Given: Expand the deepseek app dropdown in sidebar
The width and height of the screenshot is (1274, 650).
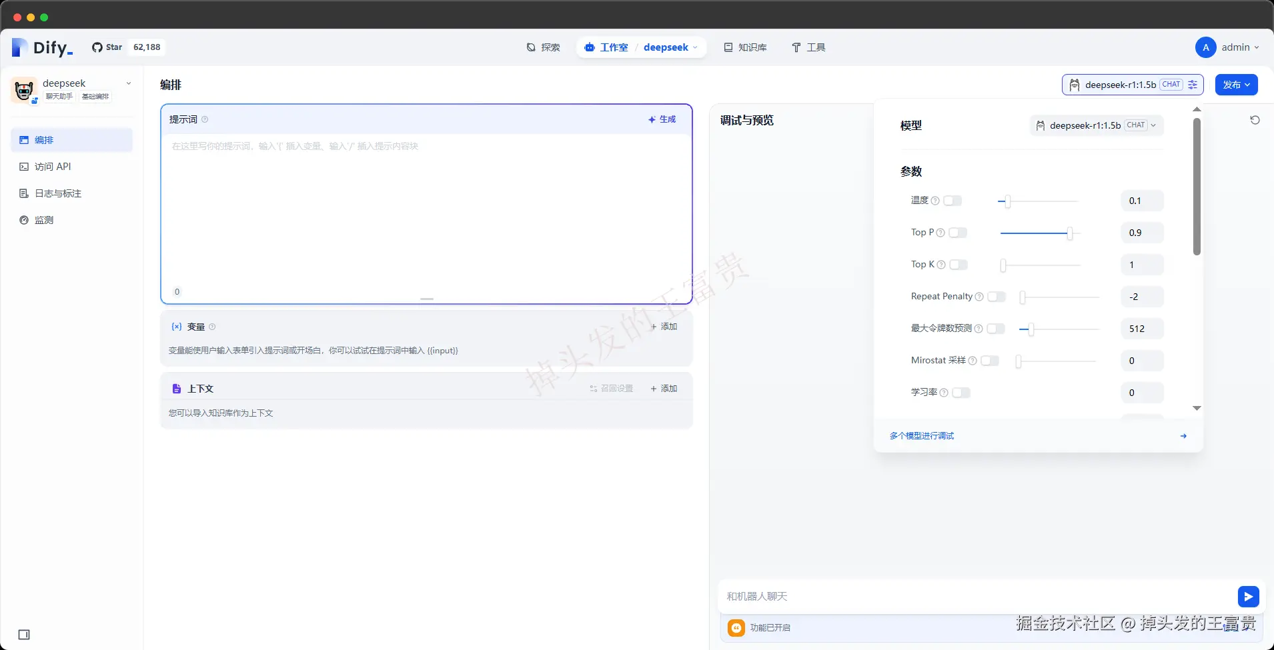Looking at the screenshot, I should [x=129, y=83].
